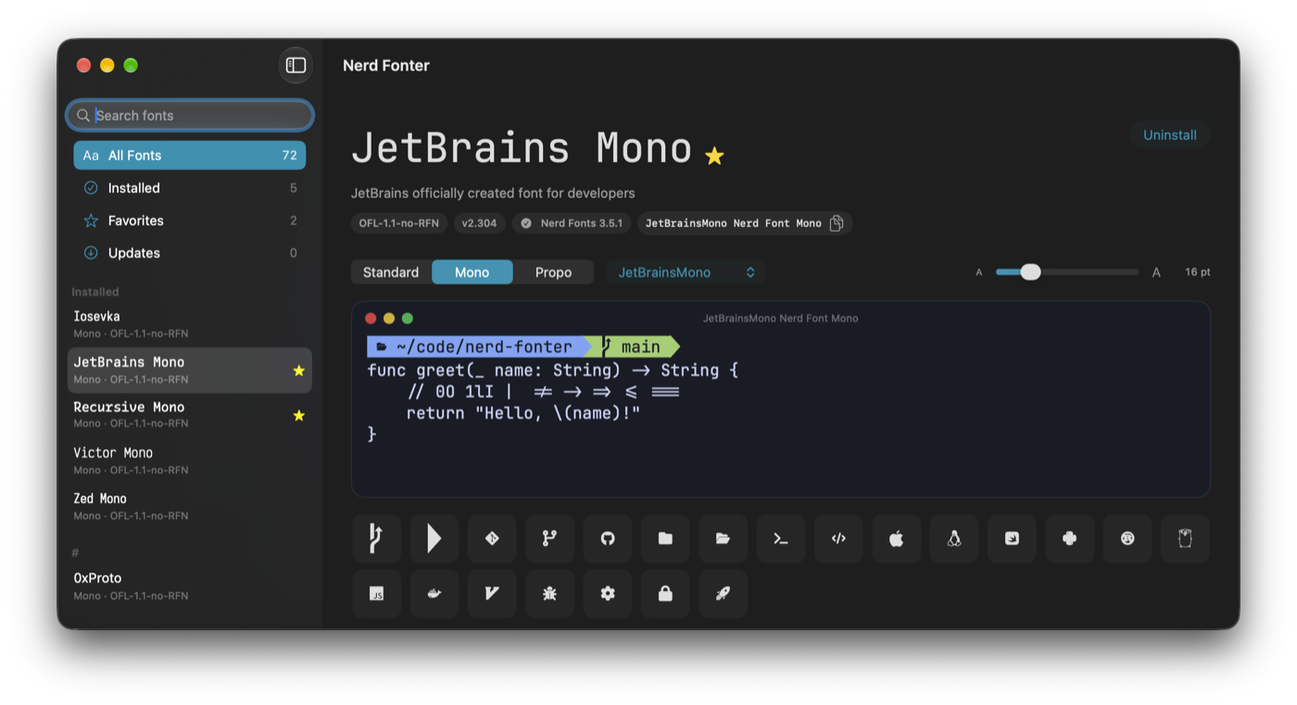Click the powerline branch glyph tile
The height and width of the screenshot is (705, 1297).
(x=376, y=538)
